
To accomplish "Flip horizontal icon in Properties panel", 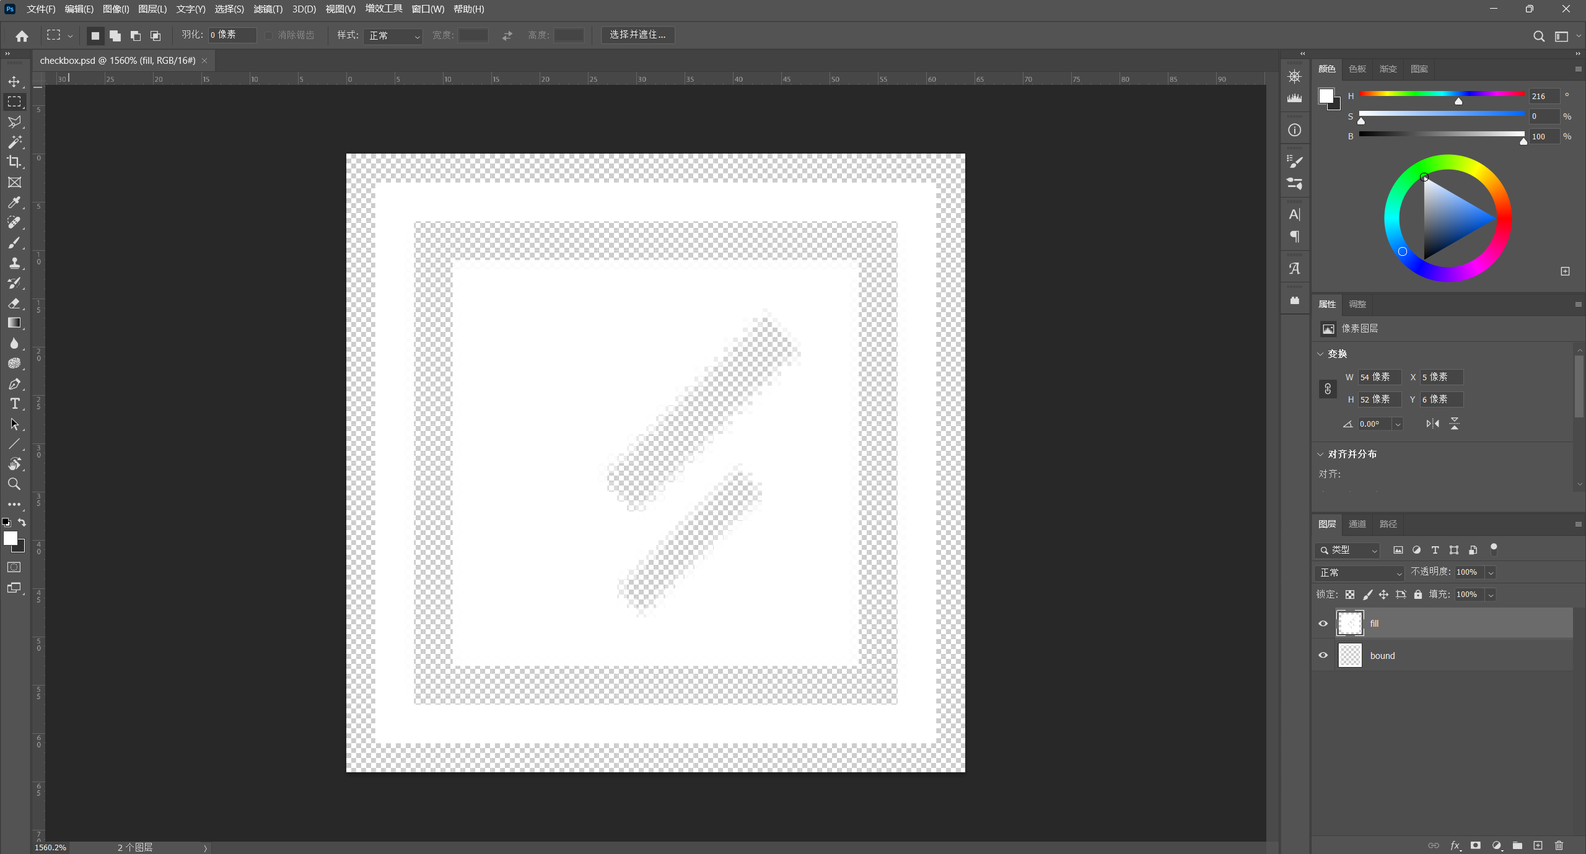I will pos(1433,424).
